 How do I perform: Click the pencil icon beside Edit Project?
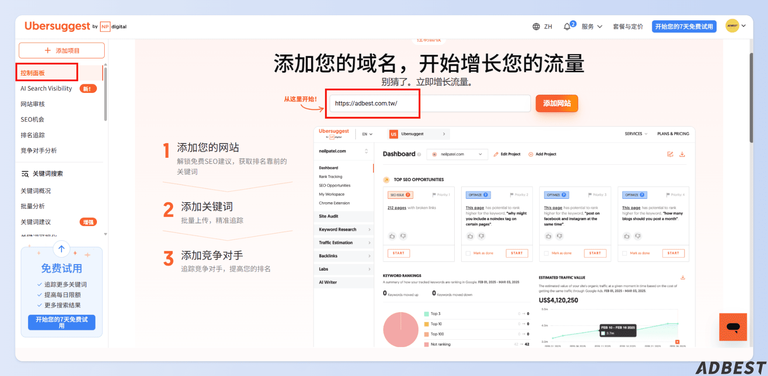point(496,154)
